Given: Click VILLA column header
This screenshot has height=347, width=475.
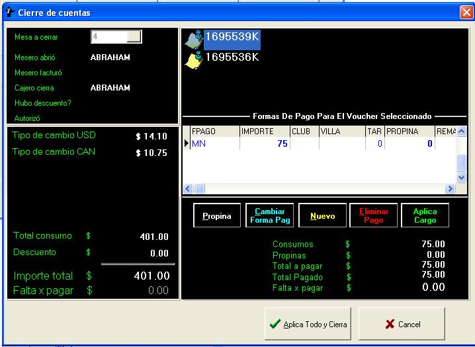Looking at the screenshot, I should click(x=342, y=132).
